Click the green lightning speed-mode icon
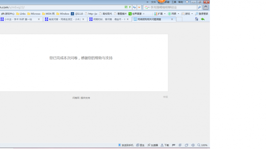The width and height of the screenshot is (266, 149). (x=130, y=7)
